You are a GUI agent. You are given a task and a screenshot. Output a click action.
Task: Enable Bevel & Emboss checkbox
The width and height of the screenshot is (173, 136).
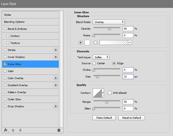5,29
